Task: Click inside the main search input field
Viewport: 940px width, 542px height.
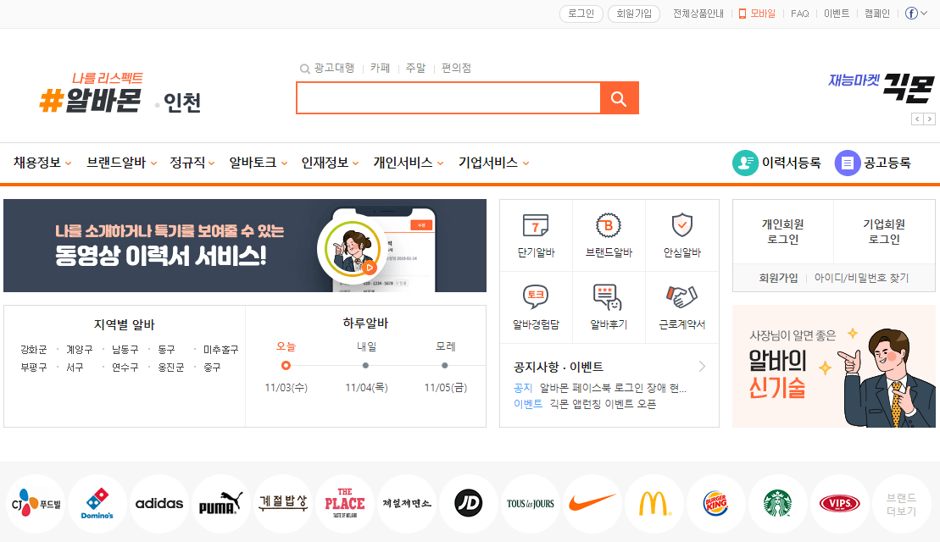Action: tap(448, 98)
